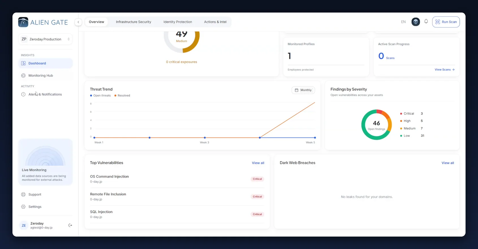
Task: View all Dark Web Breaches
Action: point(448,163)
